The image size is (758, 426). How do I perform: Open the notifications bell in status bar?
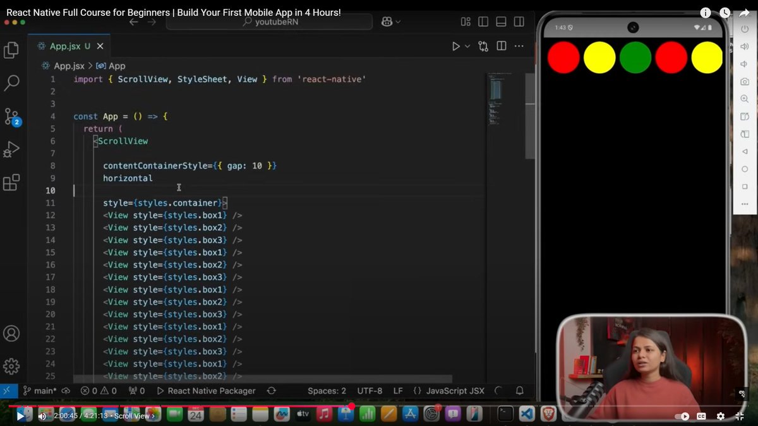tap(520, 391)
